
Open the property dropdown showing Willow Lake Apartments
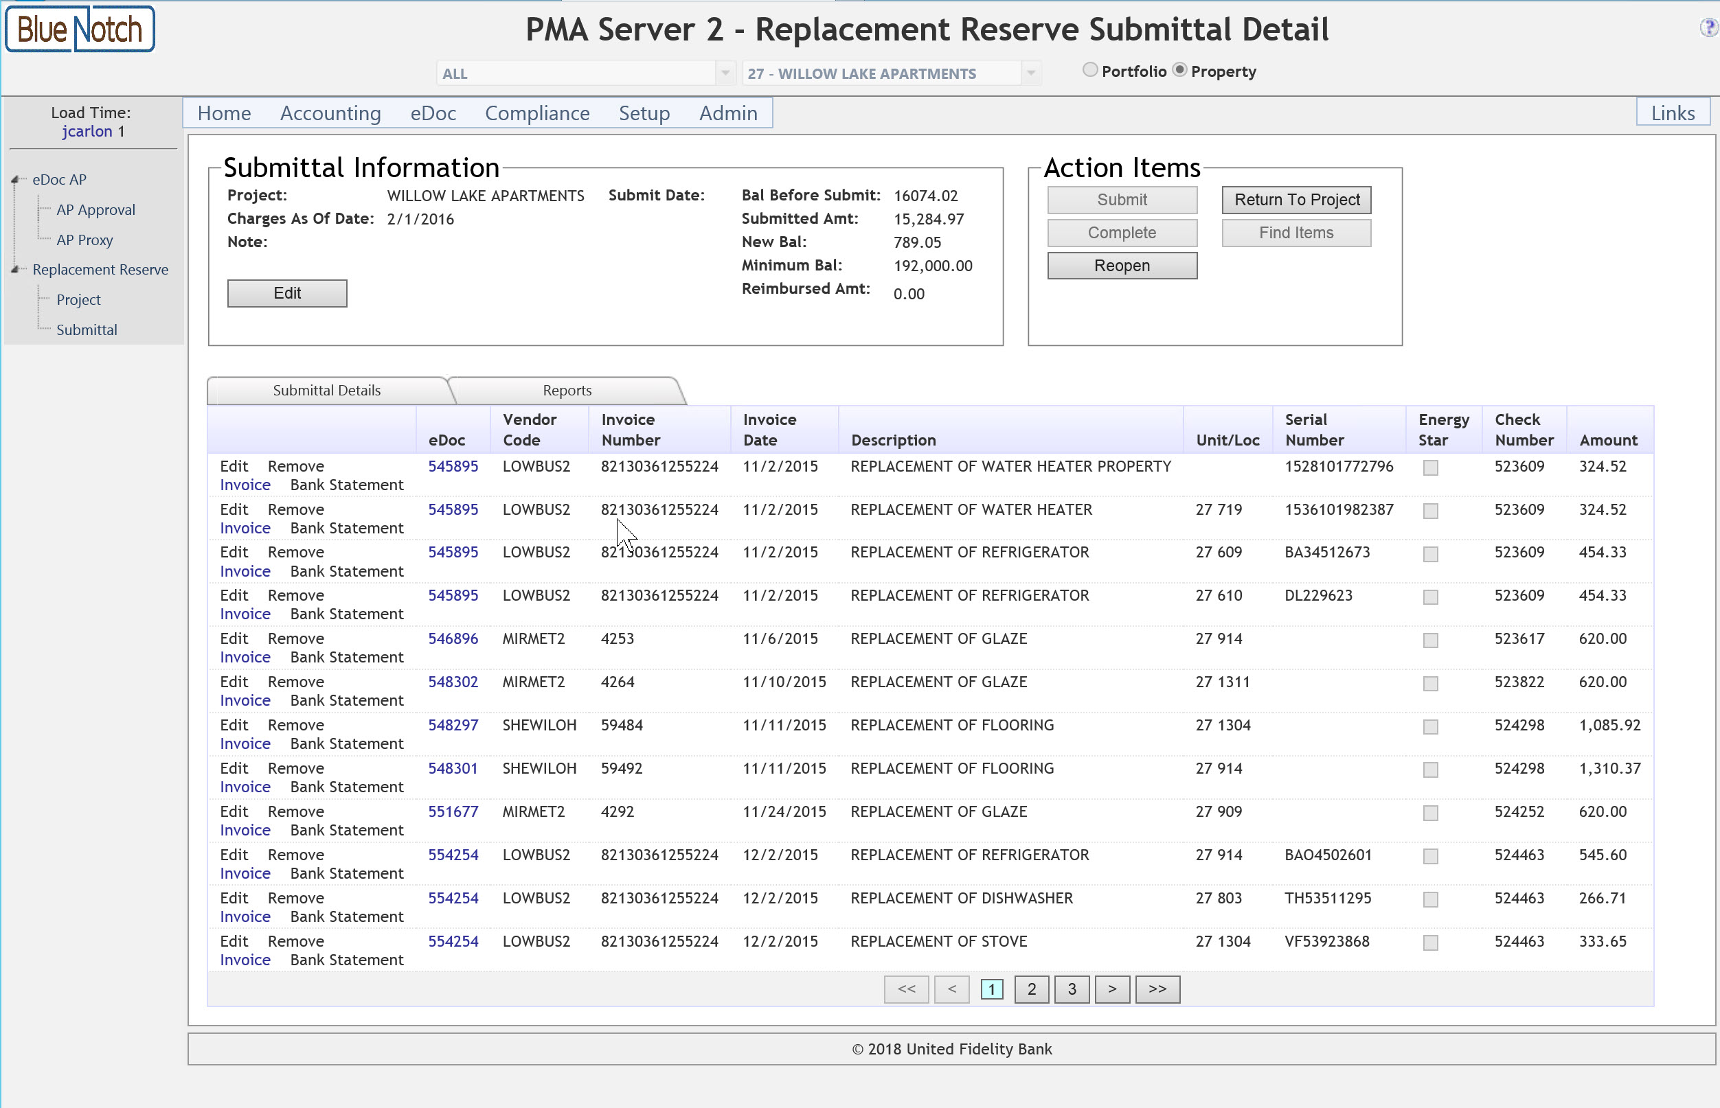[x=1031, y=73]
